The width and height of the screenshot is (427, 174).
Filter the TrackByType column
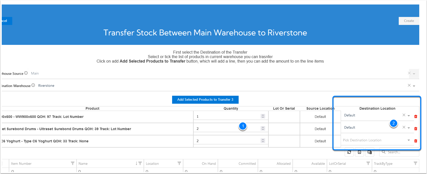coord(415,164)
